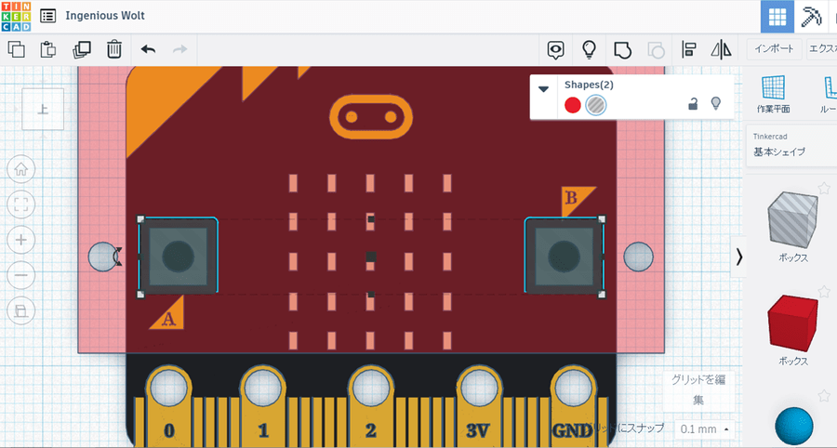Toggle the lock in Shapes panel
837x448 pixels.
(693, 104)
